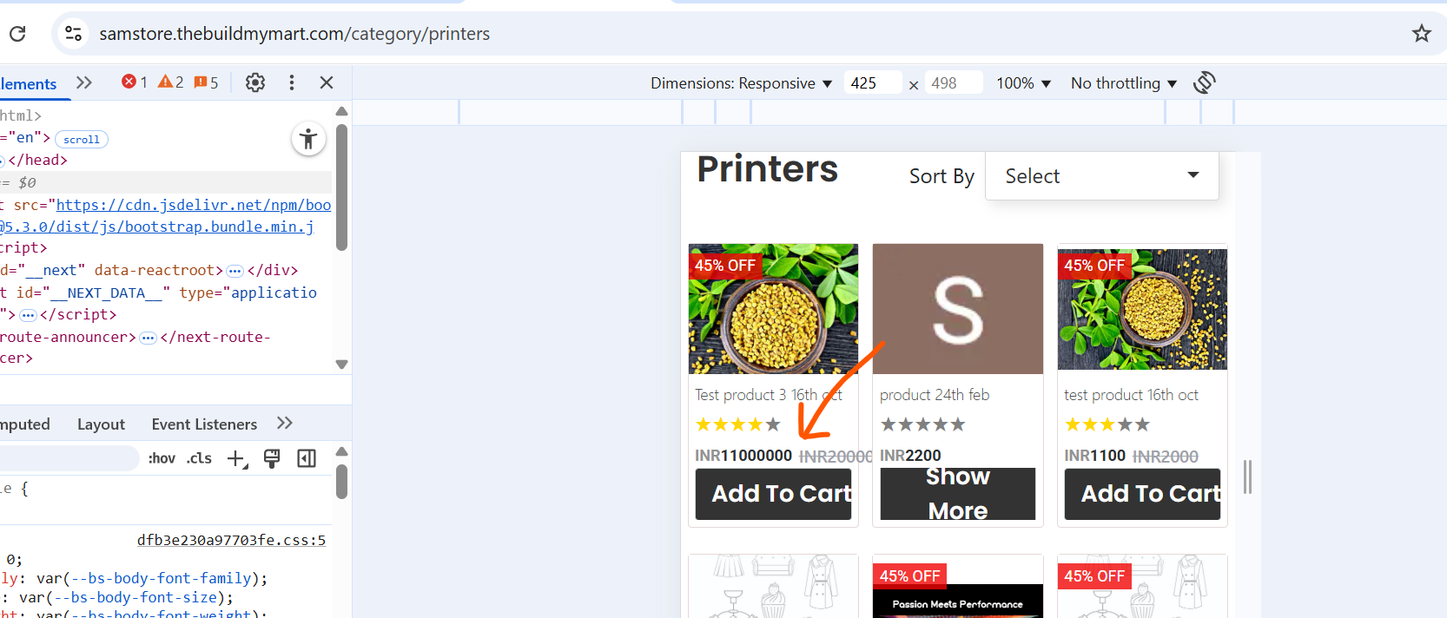Expand the next-route-announcer ellipsis
This screenshot has height=618, width=1447.
(148, 338)
